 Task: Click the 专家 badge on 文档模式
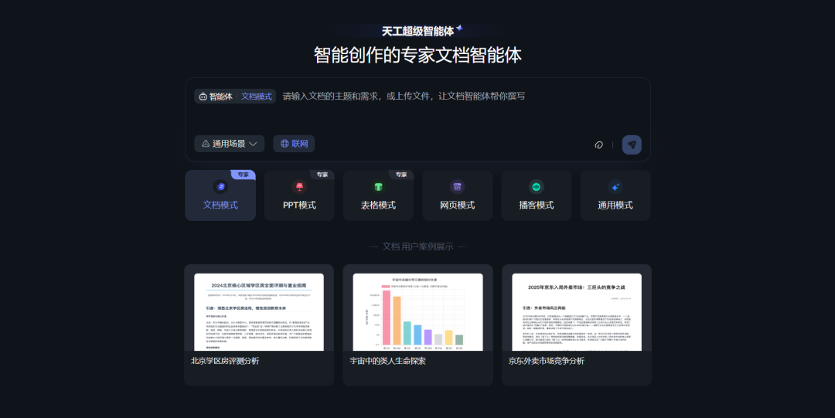coord(243,175)
